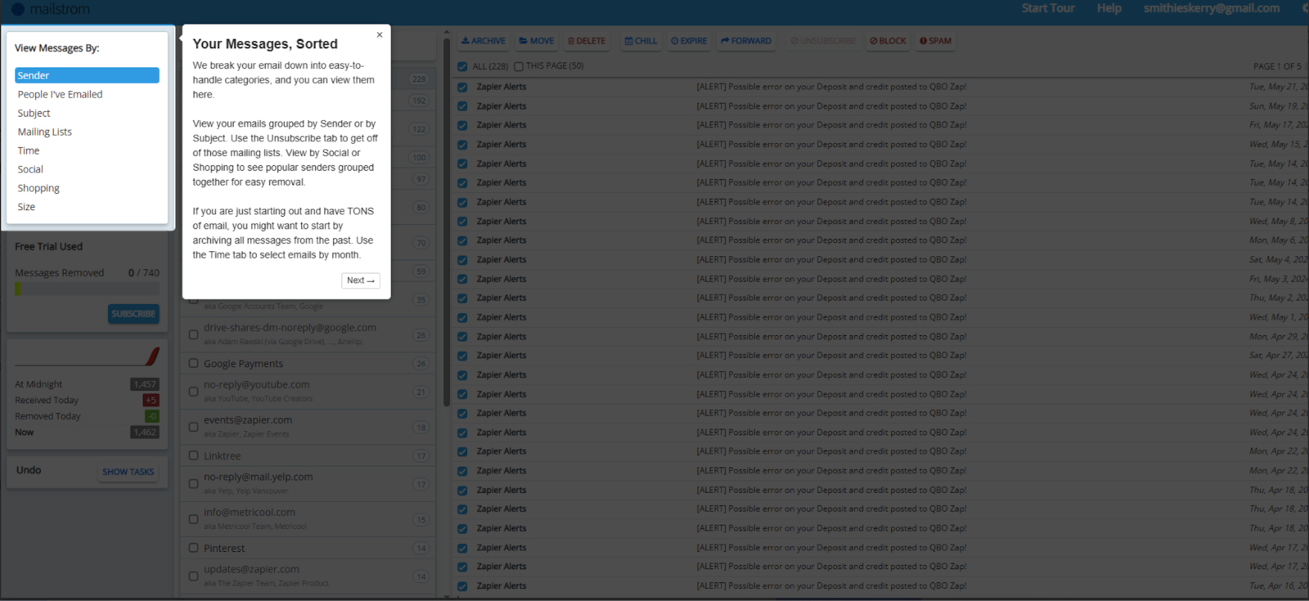Select Time view option

coord(29,150)
